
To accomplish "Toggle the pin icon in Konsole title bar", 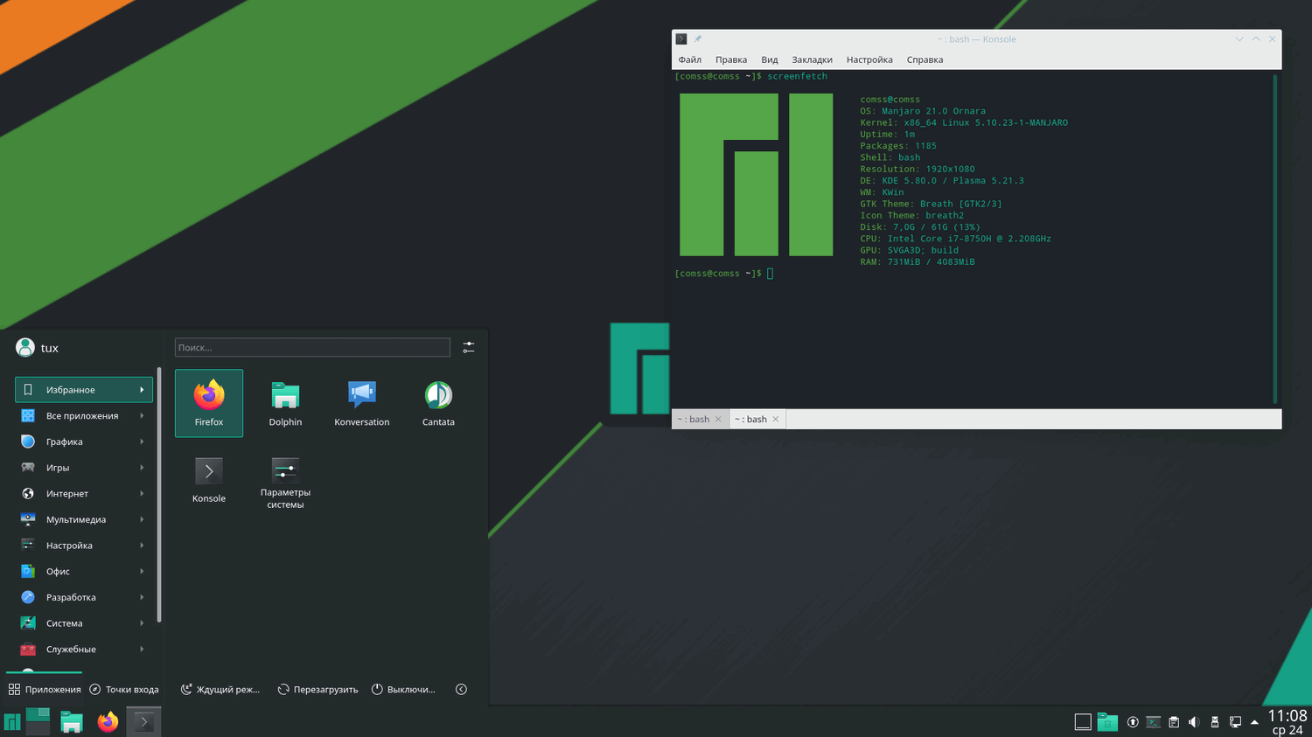I will tap(698, 39).
